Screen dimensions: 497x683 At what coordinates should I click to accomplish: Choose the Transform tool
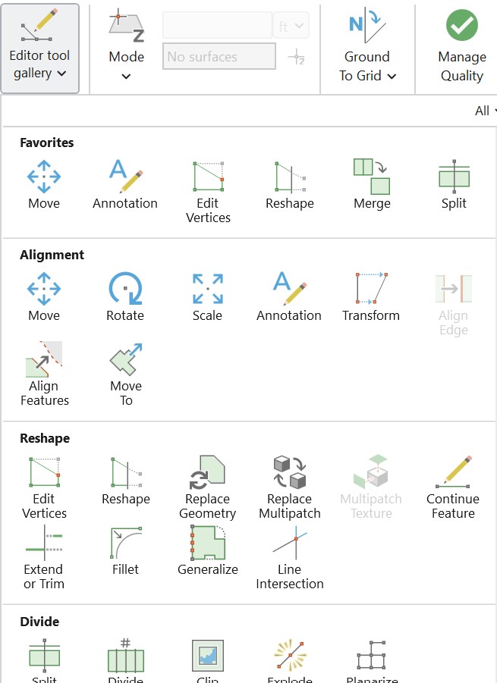[371, 296]
